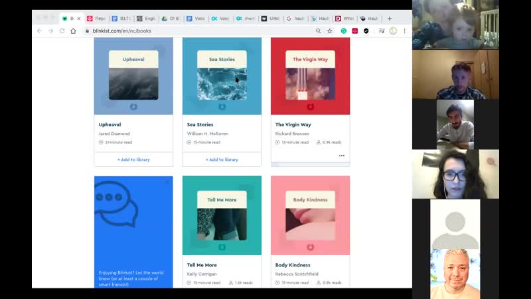Click the Upheaval book title

(110, 124)
